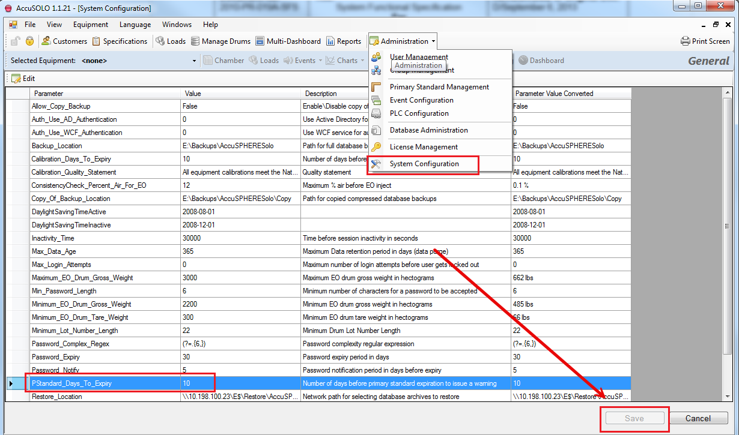Click the yellow padlock icon
The height and width of the screenshot is (435, 739).
[29, 41]
